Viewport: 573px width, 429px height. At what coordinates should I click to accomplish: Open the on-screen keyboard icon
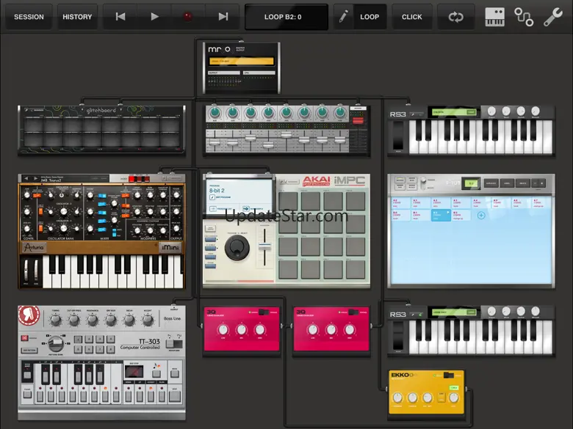[494, 17]
